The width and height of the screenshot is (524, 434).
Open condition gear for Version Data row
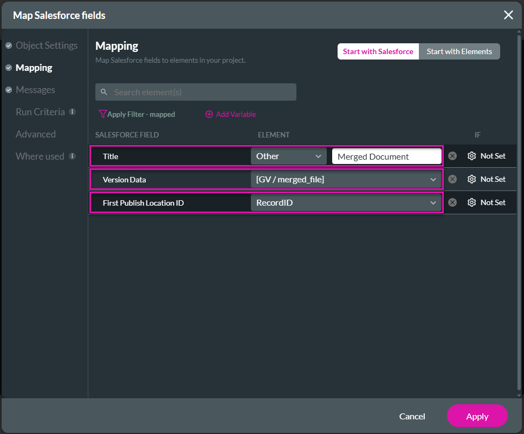tap(471, 179)
